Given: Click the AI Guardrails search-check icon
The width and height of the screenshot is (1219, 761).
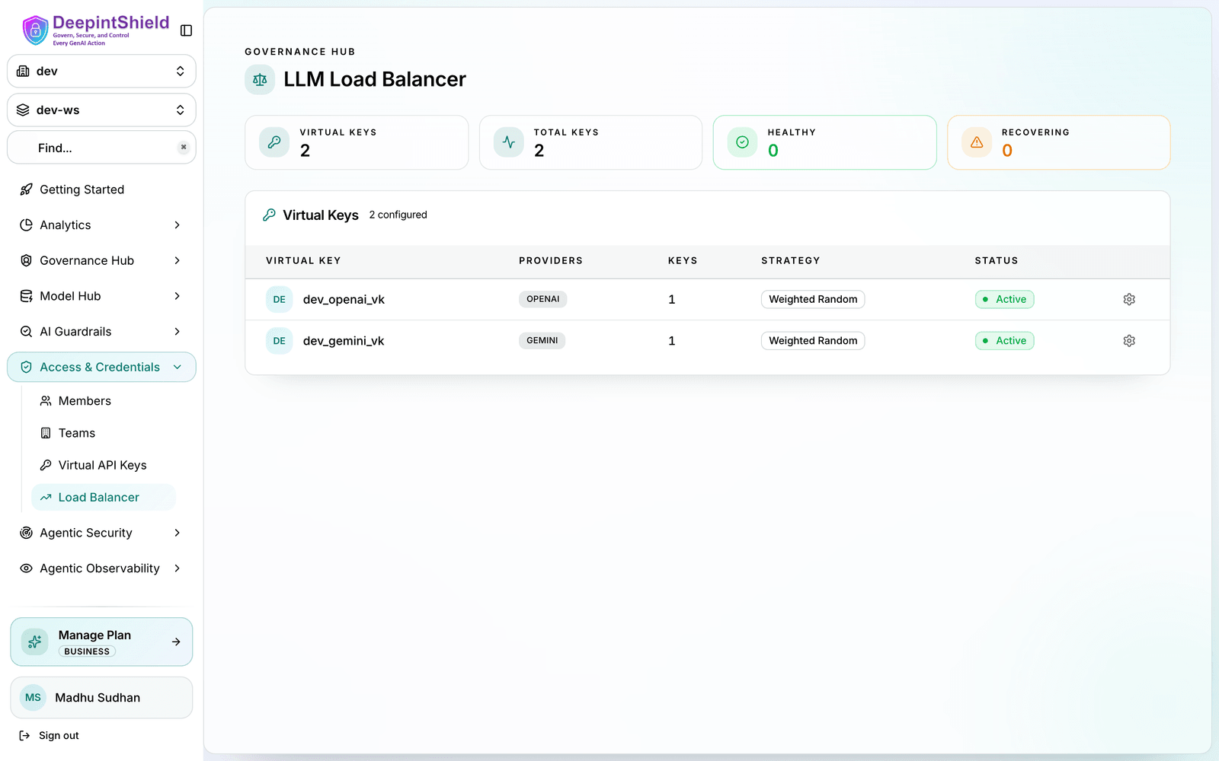Looking at the screenshot, I should (x=26, y=332).
